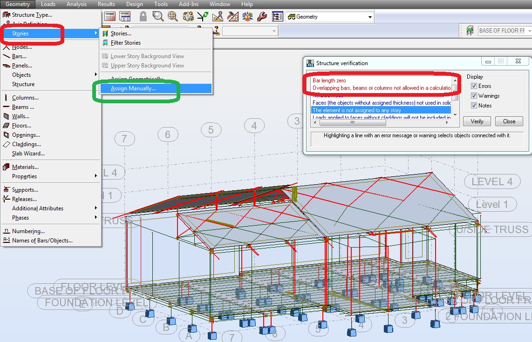Toggle the Notes display checkbox
Viewport: 532px width, 342px height.
click(474, 106)
